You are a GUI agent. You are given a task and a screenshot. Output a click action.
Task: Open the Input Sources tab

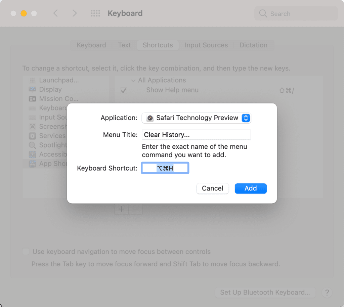tap(206, 45)
